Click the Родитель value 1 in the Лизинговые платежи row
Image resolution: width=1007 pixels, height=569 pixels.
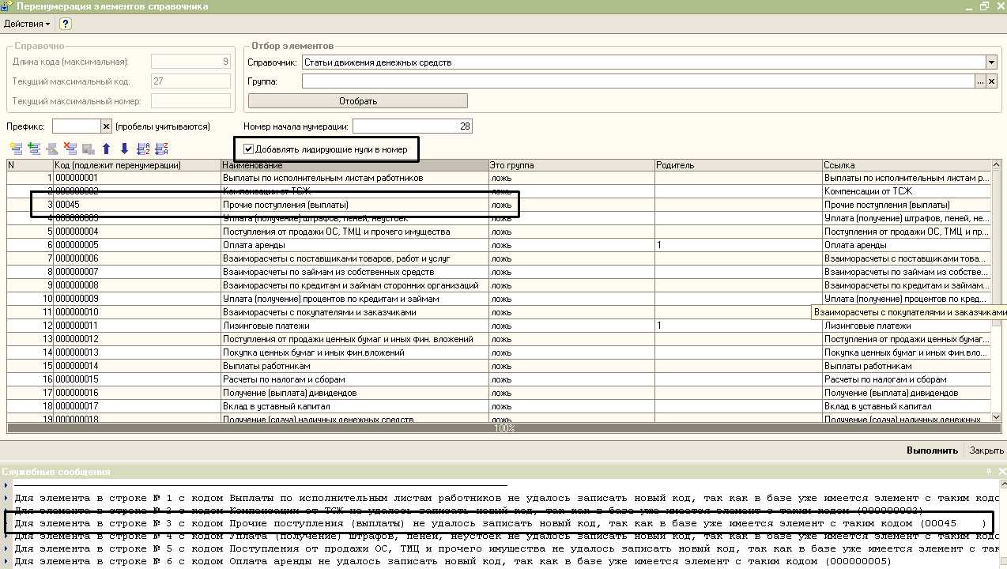tap(738, 326)
